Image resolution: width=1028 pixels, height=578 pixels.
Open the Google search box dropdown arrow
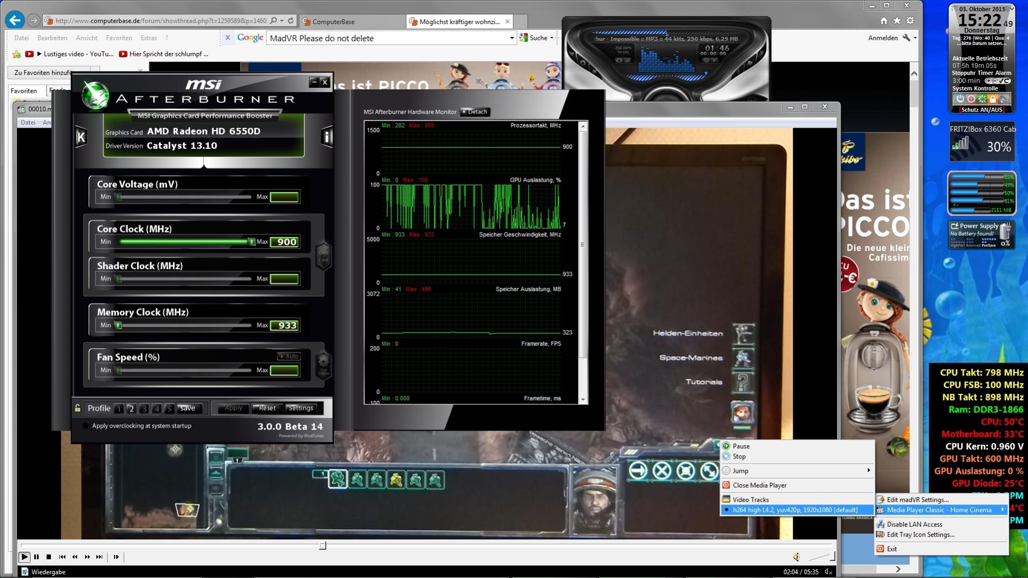(512, 38)
